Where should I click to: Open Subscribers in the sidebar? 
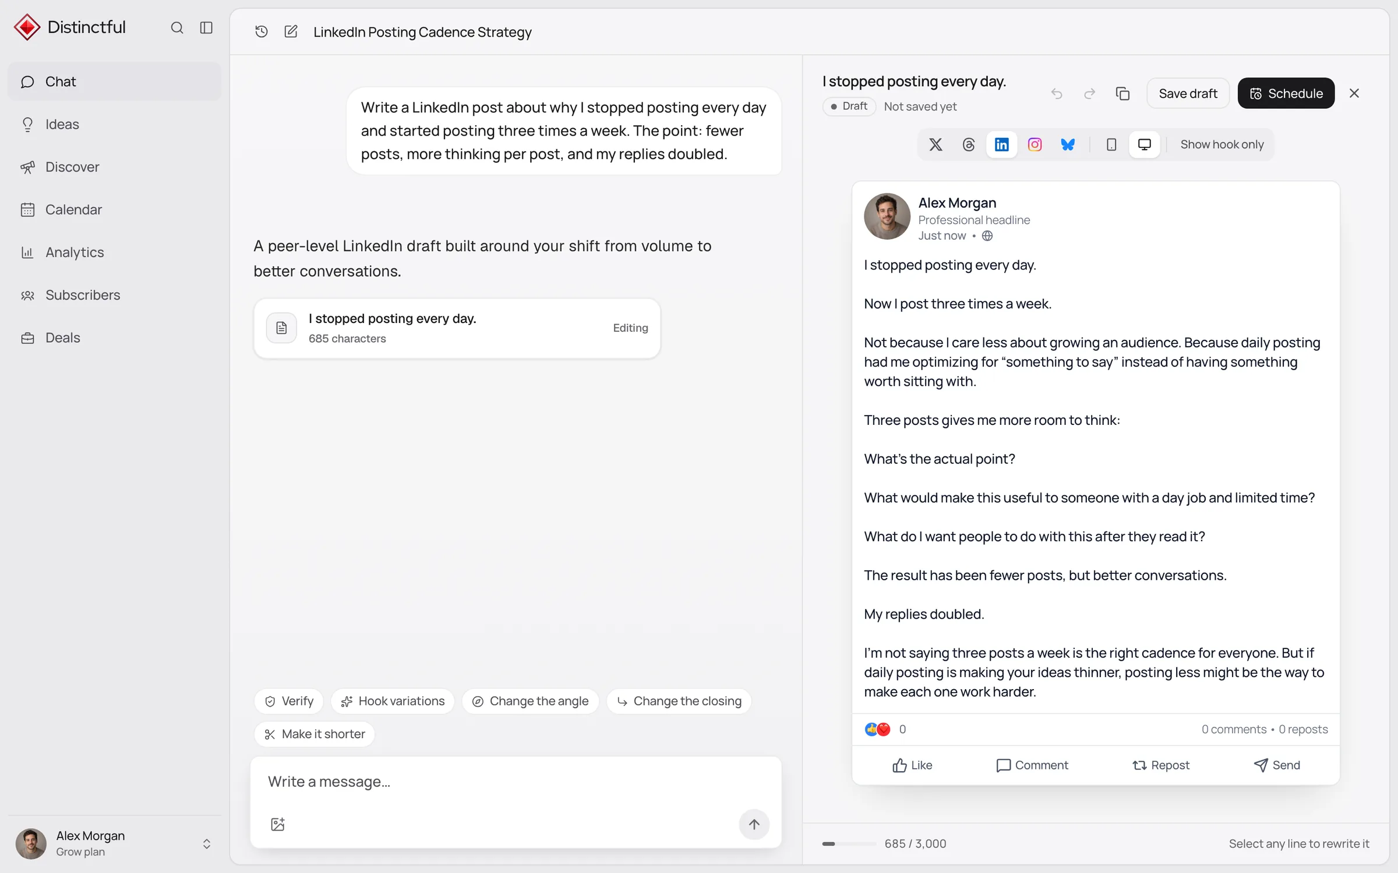[115, 295]
